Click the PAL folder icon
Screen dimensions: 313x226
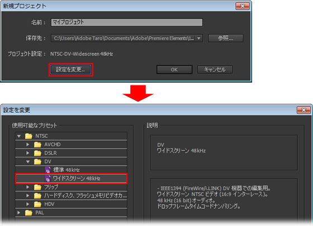coord(29,213)
